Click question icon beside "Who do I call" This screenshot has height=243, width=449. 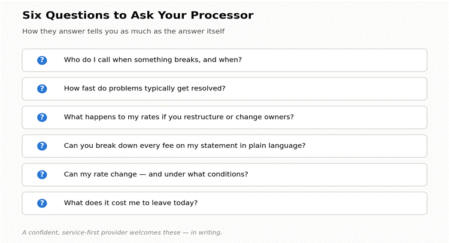(42, 60)
